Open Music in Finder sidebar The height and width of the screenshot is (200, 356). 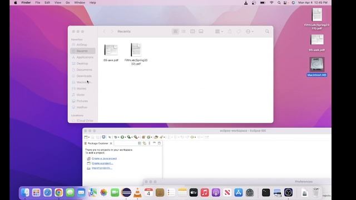pyautogui.click(x=83, y=94)
